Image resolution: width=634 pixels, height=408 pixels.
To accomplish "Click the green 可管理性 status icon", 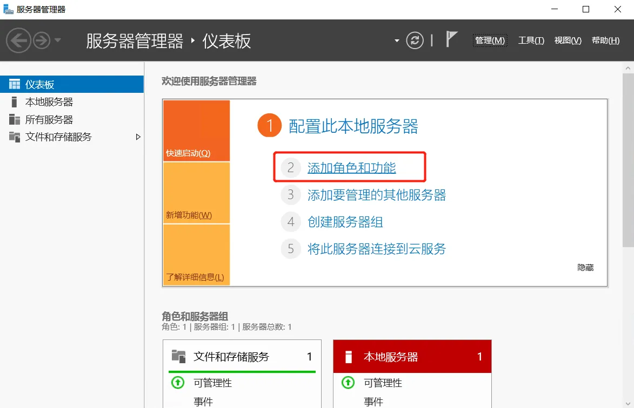I will 177,383.
